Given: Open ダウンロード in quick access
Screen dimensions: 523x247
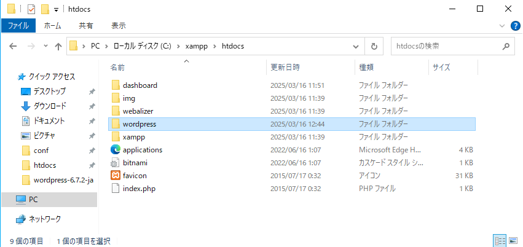Looking at the screenshot, I should (49, 106).
